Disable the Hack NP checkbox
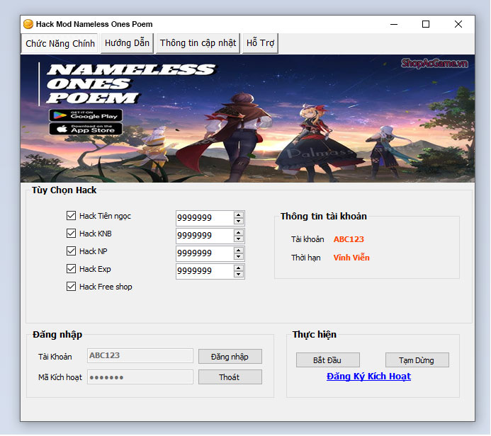Screen dimensions: 491x436 [71, 251]
